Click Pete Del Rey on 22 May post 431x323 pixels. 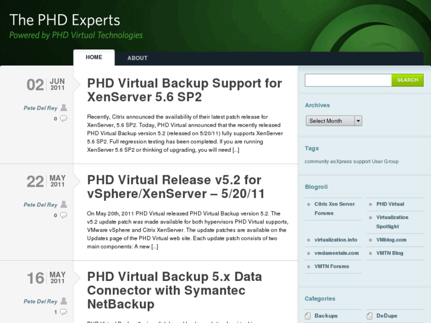(40, 205)
